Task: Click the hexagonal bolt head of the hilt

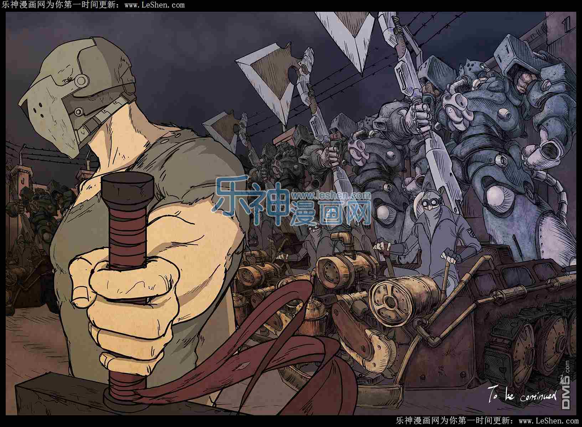Action: pyautogui.click(x=127, y=187)
